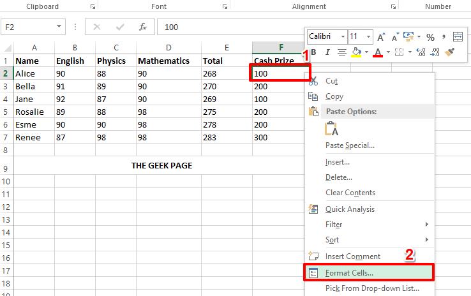Click the Increase Decimal icon
Image resolution: width=471 pixels, height=296 pixels.
[x=420, y=52]
